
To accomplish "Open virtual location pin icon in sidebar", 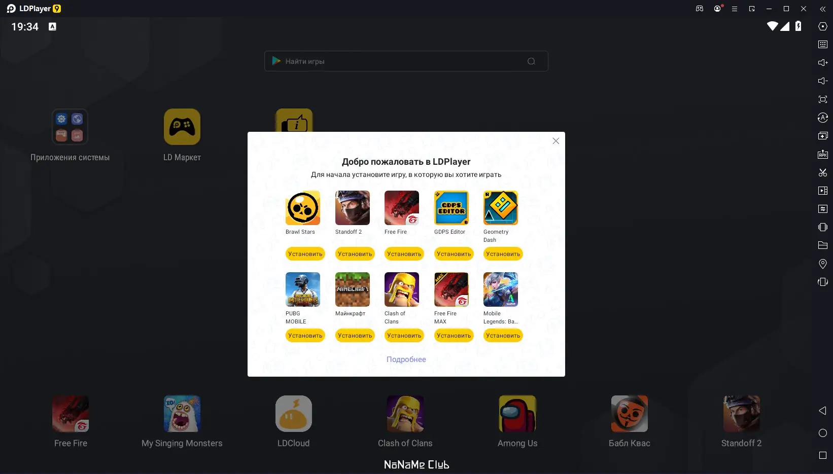I will [x=823, y=264].
